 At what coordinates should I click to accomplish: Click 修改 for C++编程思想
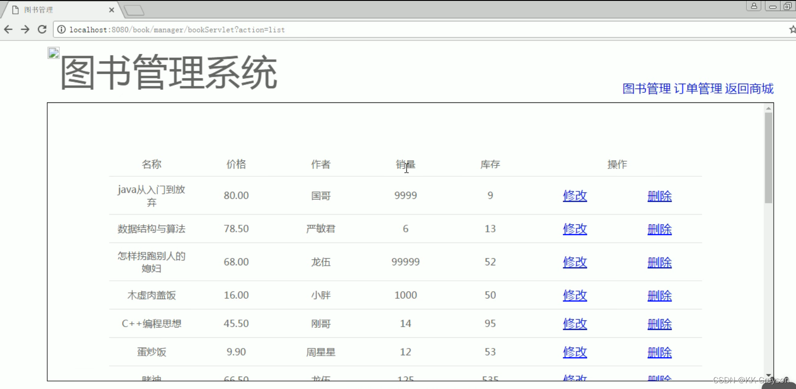click(x=575, y=324)
